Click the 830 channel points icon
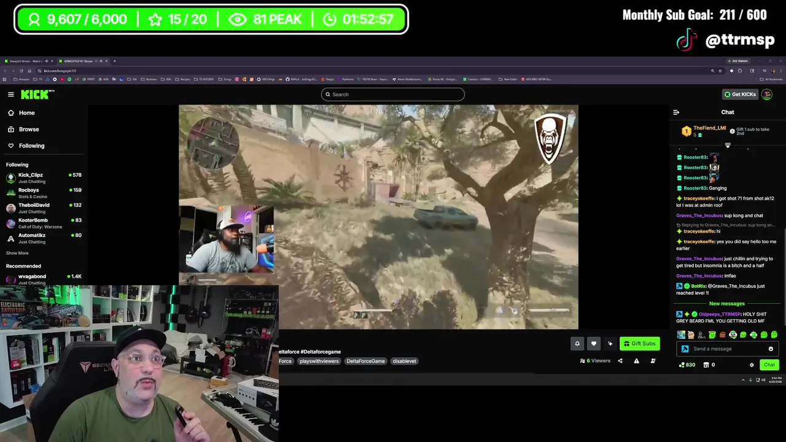Viewport: 786px width, 442px height. point(682,365)
